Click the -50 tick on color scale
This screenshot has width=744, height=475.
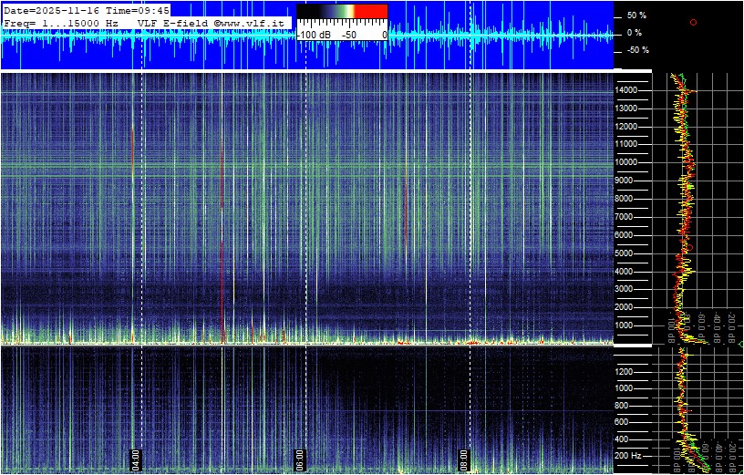pyautogui.click(x=348, y=34)
